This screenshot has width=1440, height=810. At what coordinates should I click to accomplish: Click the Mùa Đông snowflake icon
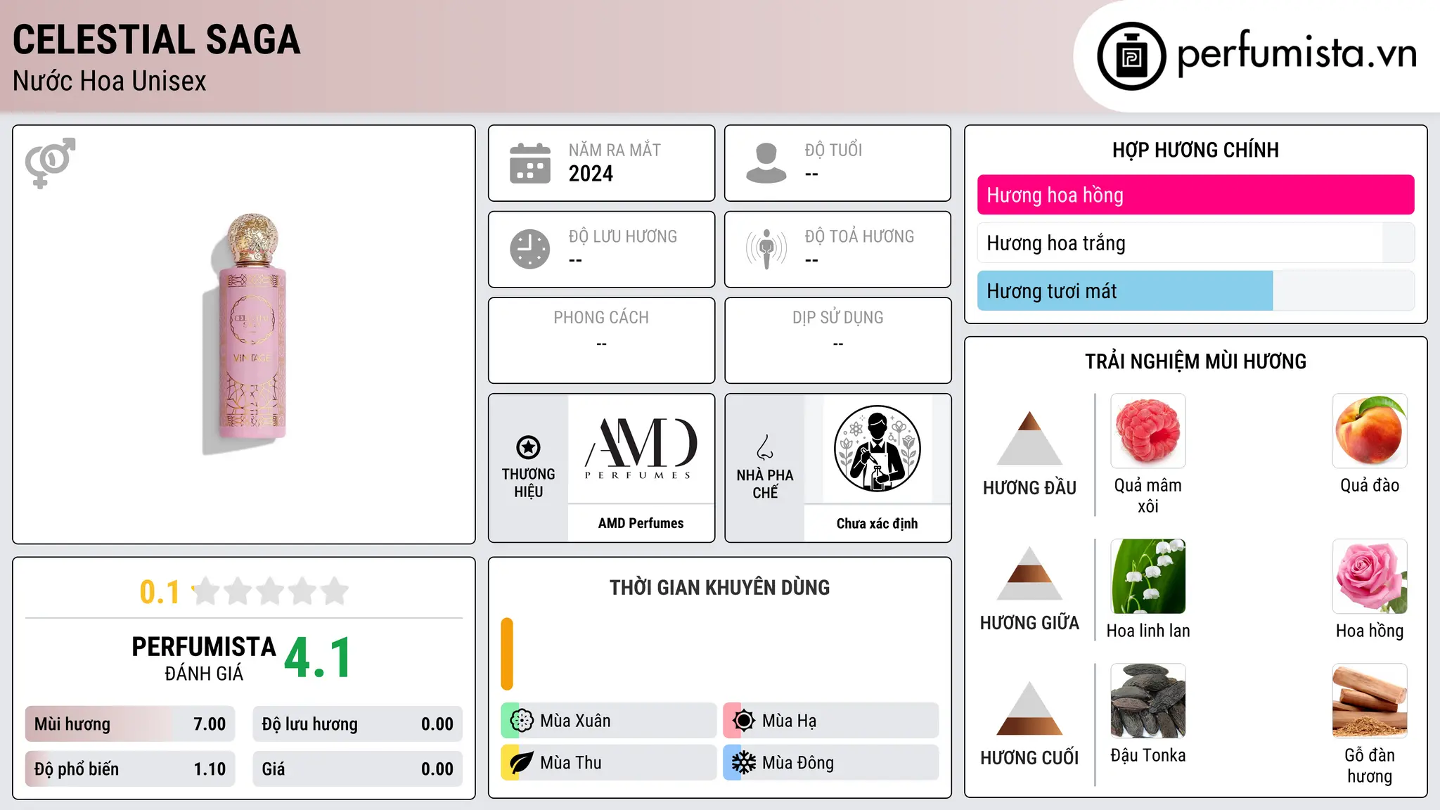[743, 763]
